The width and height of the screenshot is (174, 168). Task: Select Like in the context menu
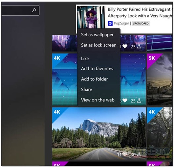[x=85, y=59]
